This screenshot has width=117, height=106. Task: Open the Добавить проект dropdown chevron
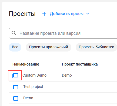(x=88, y=14)
